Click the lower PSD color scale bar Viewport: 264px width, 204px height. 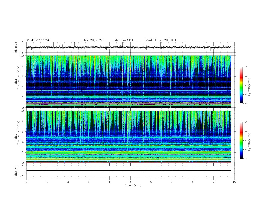241,140
